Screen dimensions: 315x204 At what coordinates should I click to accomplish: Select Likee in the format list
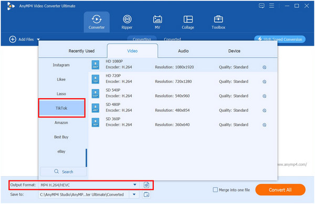(61, 79)
